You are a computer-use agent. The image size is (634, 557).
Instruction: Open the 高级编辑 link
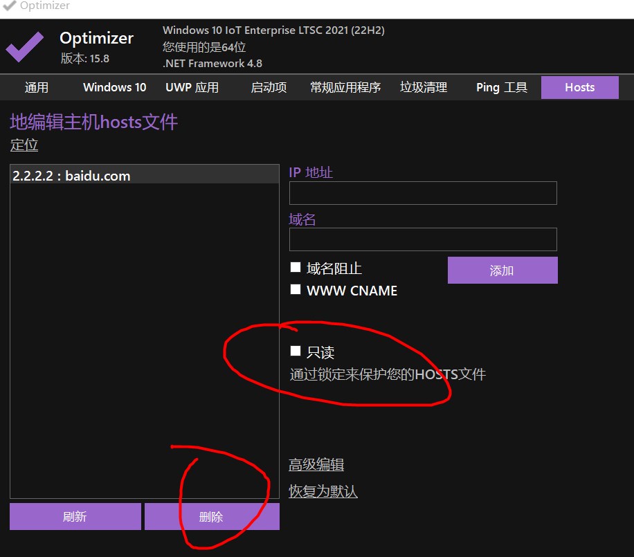click(316, 464)
